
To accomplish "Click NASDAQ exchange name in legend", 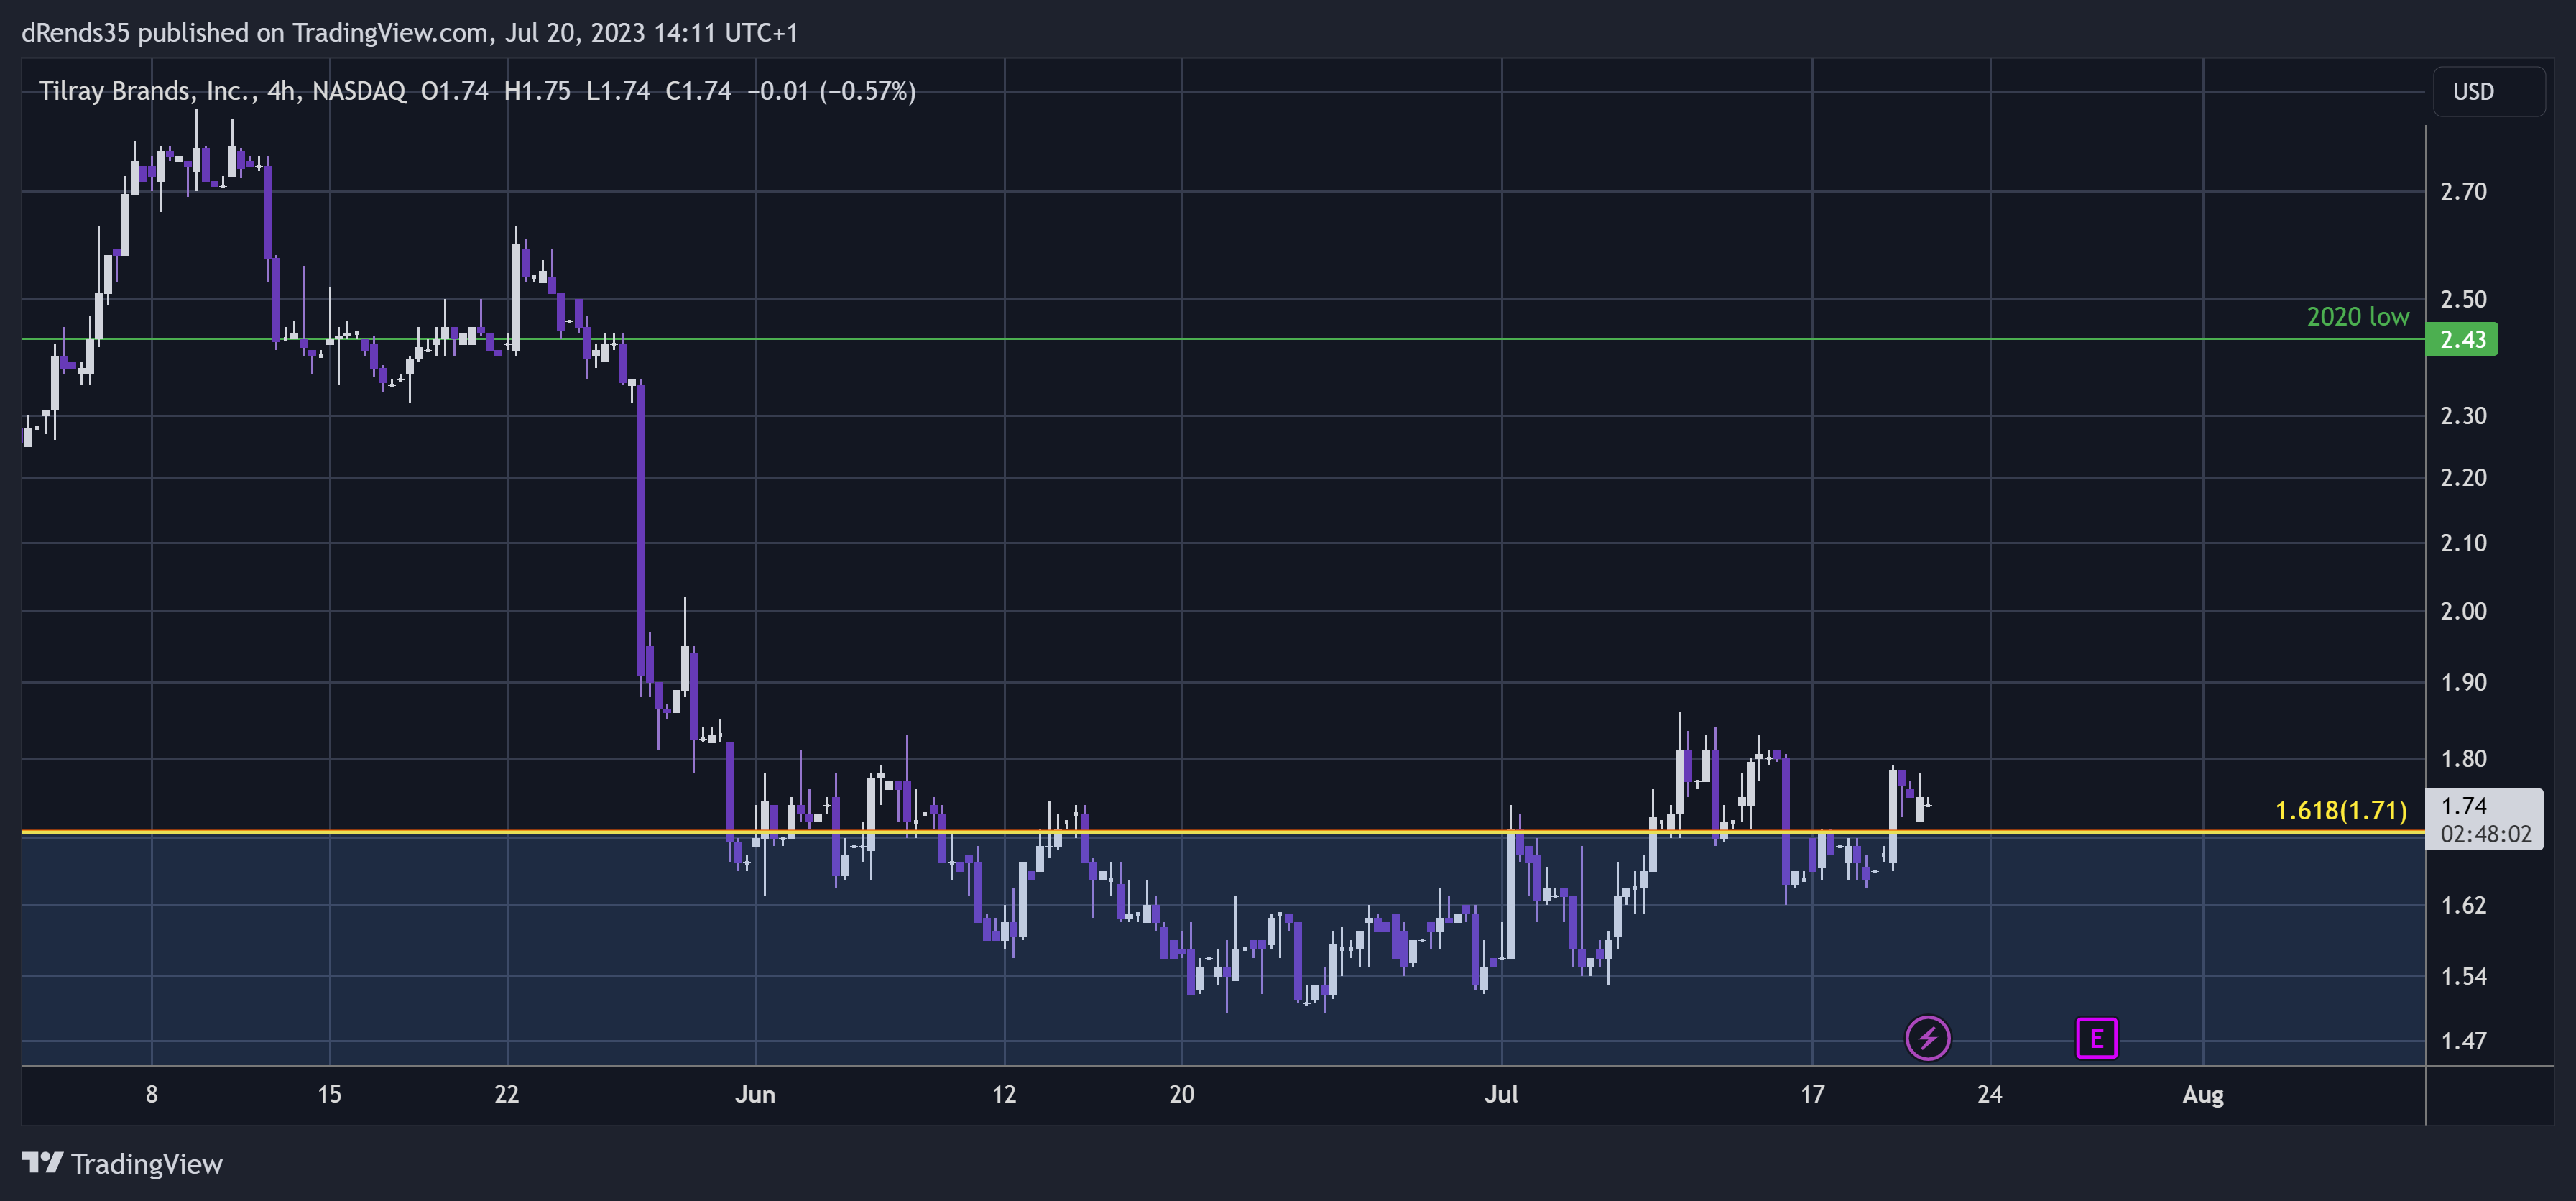I will point(359,92).
